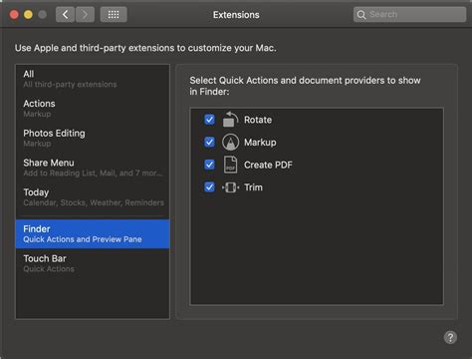Uncheck the Markup checkbox
Screen dimensions: 472x359
pos(209,142)
